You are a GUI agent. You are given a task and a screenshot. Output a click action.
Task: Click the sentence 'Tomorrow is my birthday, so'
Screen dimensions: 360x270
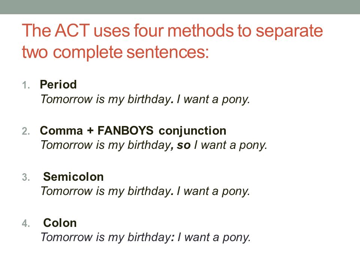[x=116, y=145]
